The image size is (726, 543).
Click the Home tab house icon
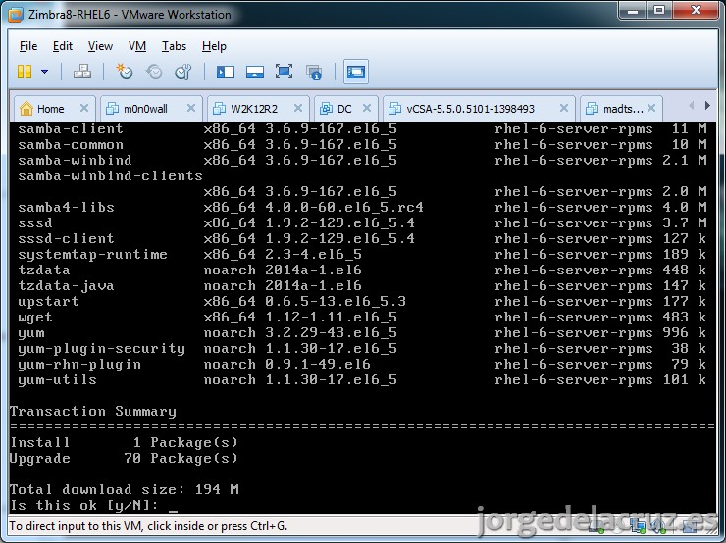[x=26, y=108]
